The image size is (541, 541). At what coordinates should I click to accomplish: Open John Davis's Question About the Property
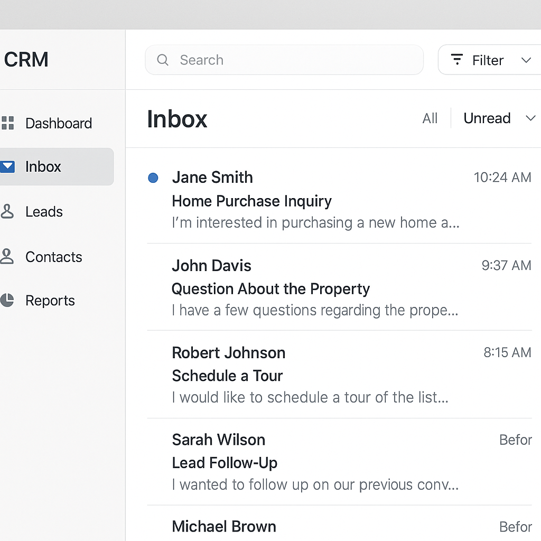[x=270, y=289]
